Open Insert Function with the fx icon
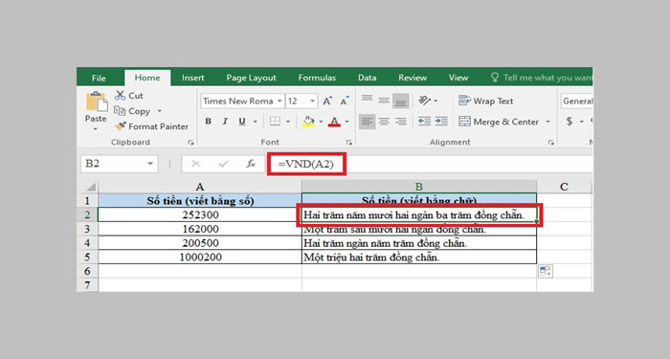670x359 pixels. (251, 164)
